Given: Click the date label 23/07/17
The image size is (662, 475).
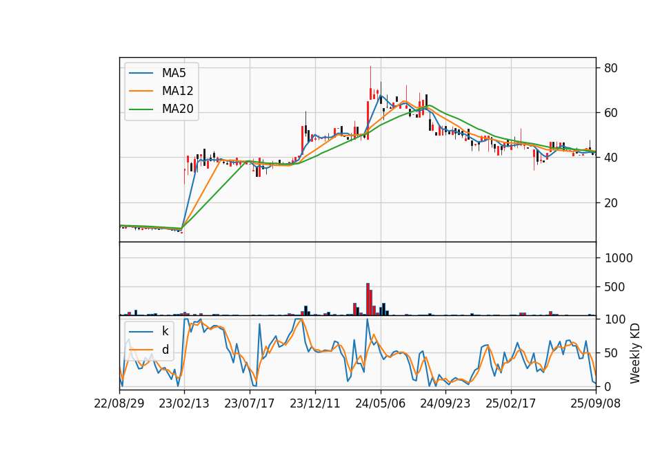Looking at the screenshot, I should tap(250, 403).
